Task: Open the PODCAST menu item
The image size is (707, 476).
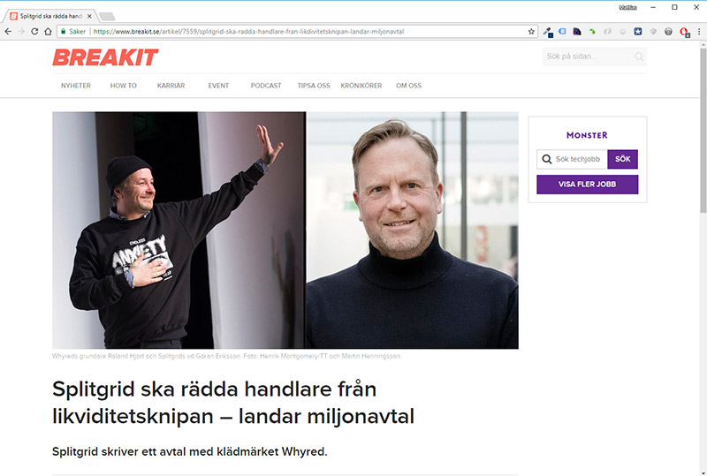Action: pos(266,86)
